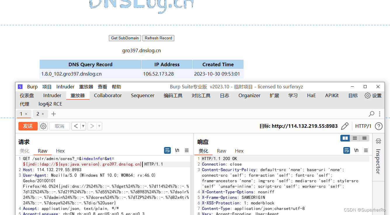390x215 pixels.
Task: Switch to the Organizer tab
Action: point(249,95)
